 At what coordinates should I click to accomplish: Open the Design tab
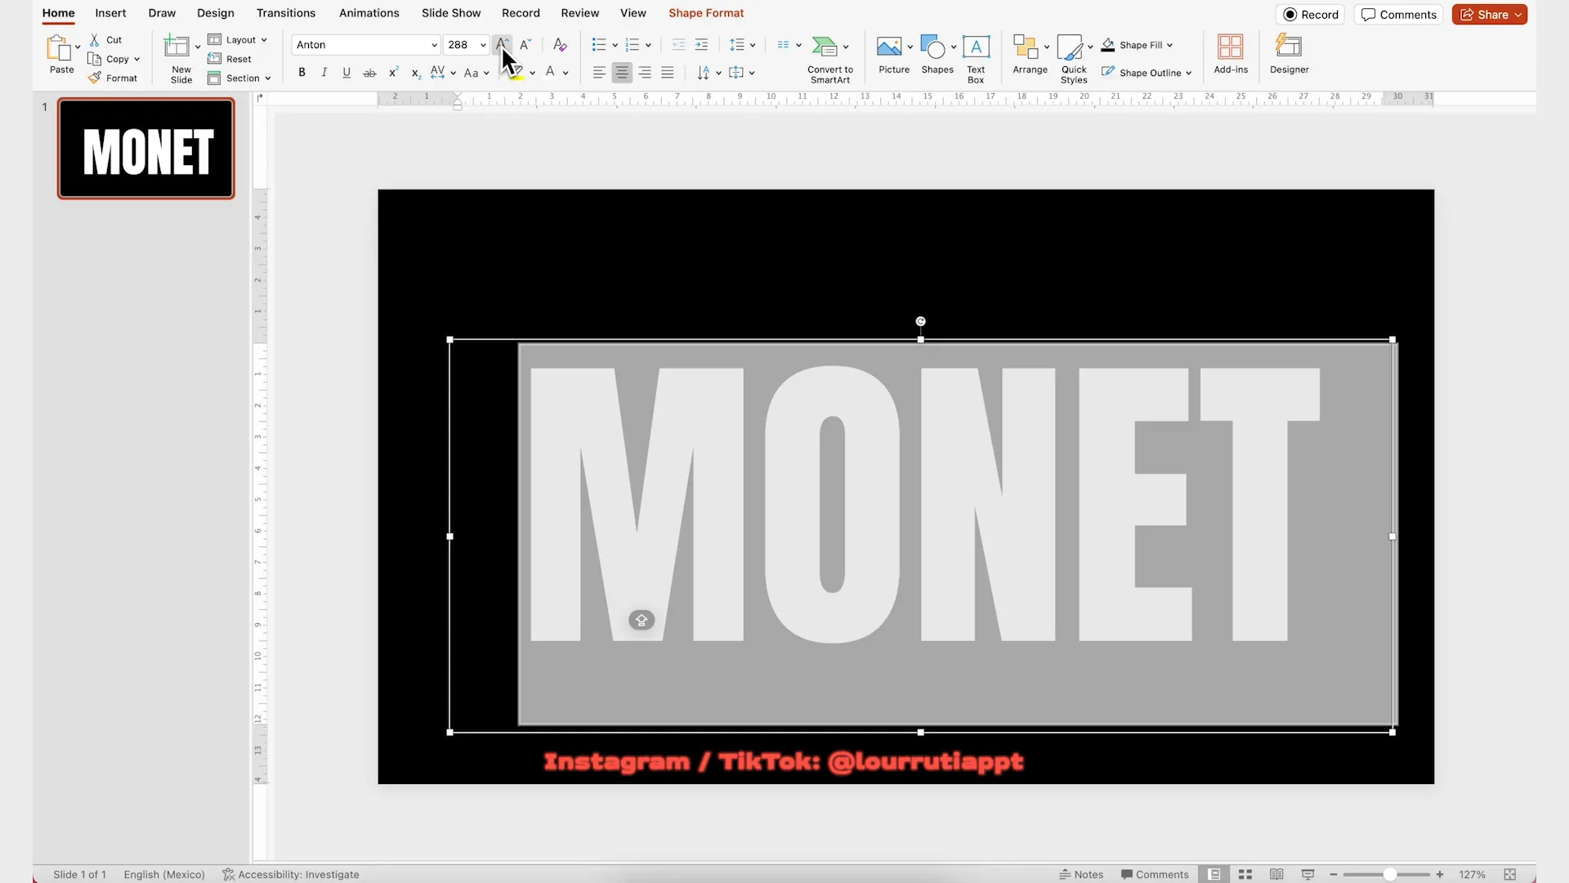coord(216,13)
